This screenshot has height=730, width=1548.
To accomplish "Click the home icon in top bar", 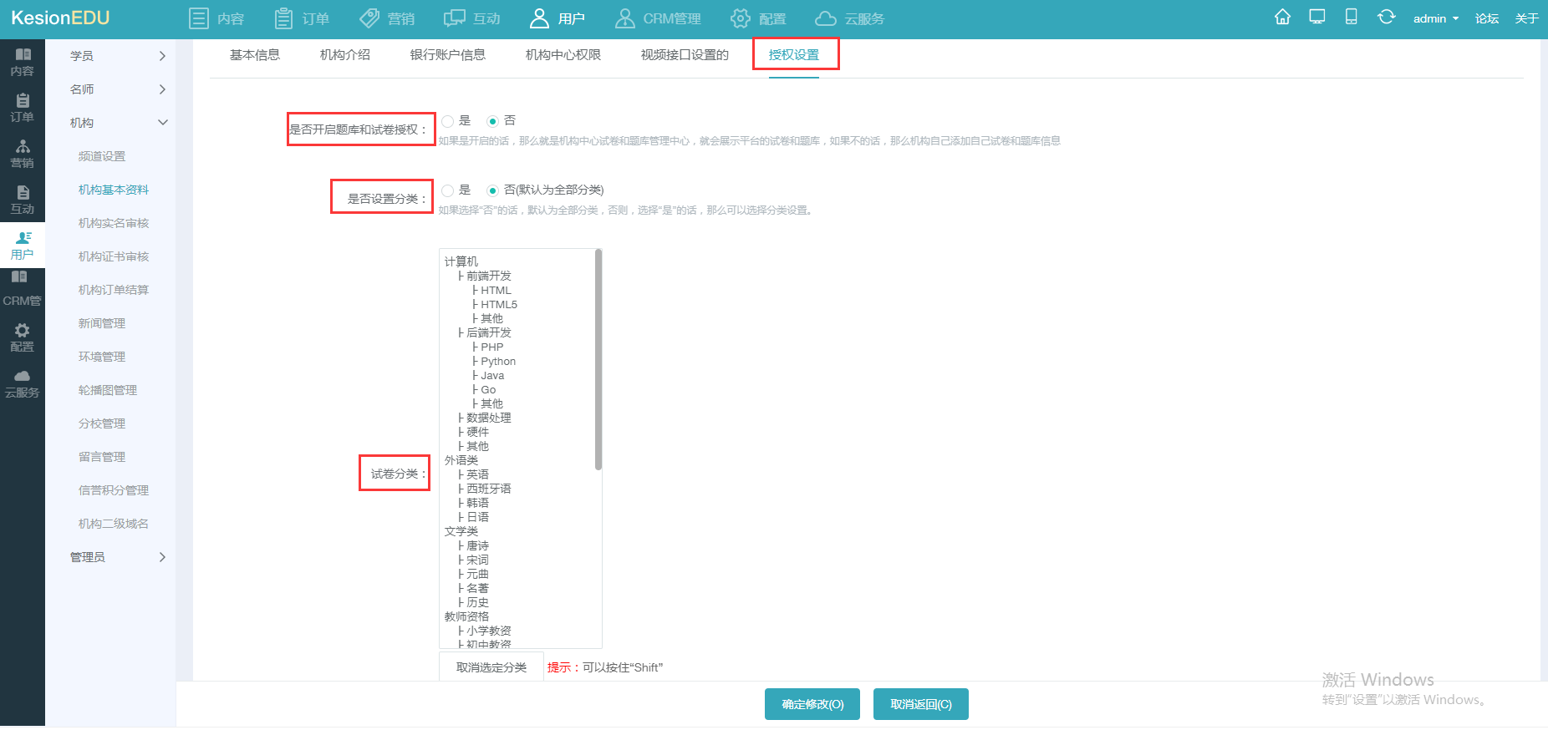I will tap(1282, 18).
